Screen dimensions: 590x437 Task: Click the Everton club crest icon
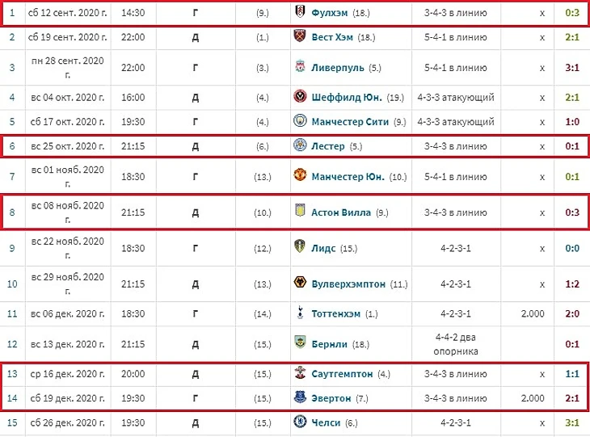[299, 399]
